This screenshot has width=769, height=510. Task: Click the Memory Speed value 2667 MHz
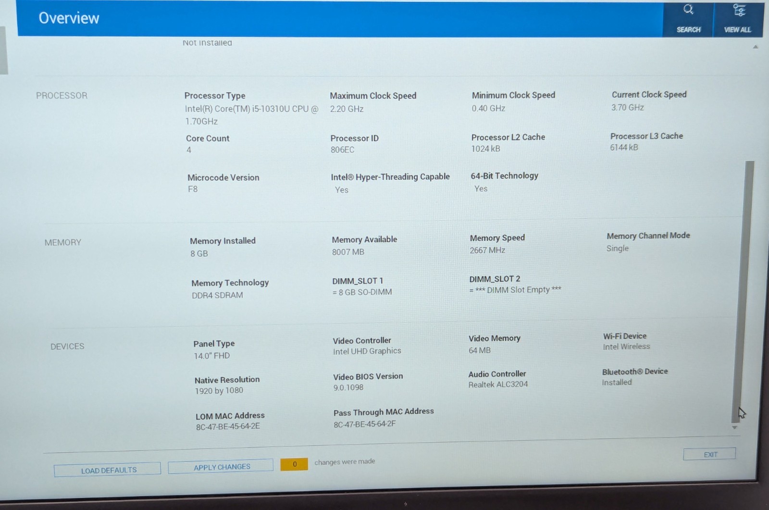[487, 250]
